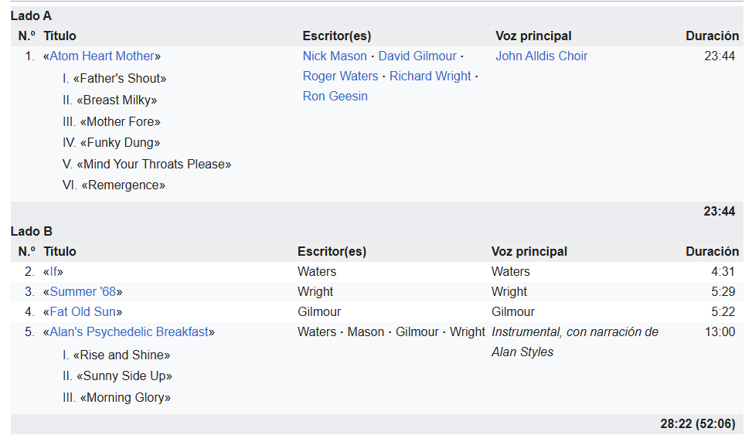Viewport: 752px width, 435px height.
Task: Click the Nick Mason writer link
Action: tap(335, 56)
